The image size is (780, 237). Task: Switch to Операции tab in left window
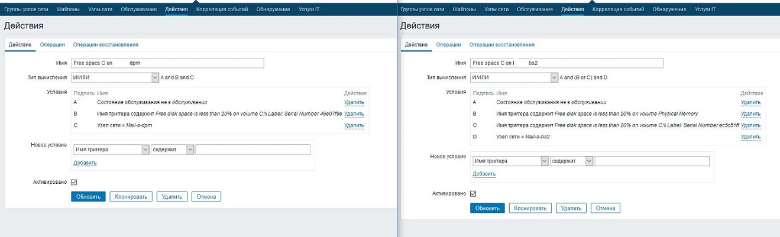(52, 44)
